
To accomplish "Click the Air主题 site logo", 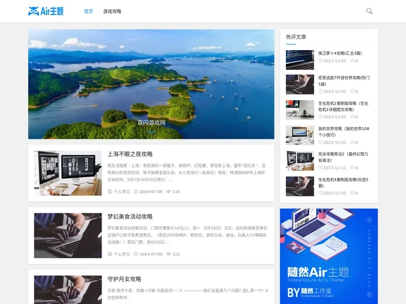I will click(46, 11).
